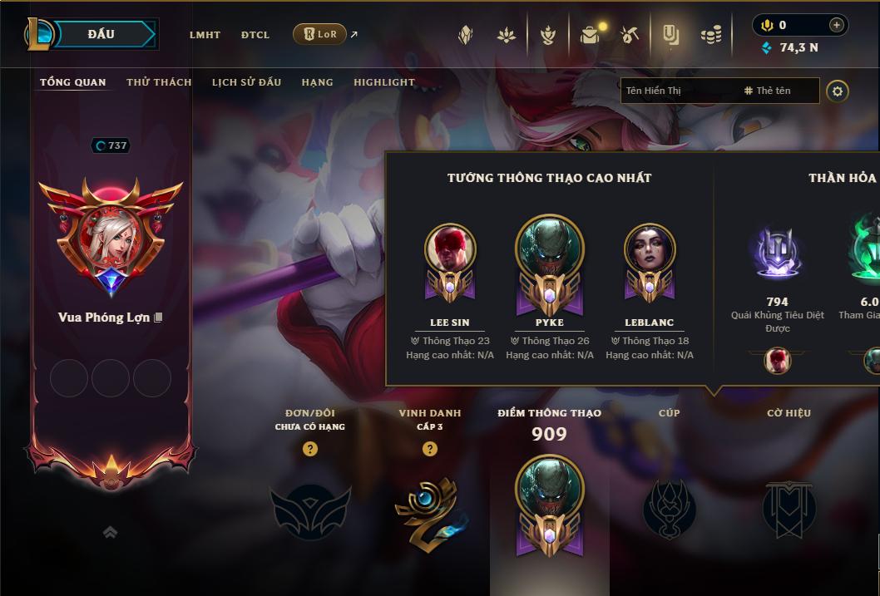Select the ĐTCL game mode menu

click(255, 35)
